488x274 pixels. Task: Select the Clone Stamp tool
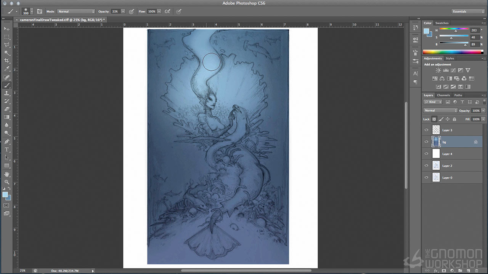point(7,93)
